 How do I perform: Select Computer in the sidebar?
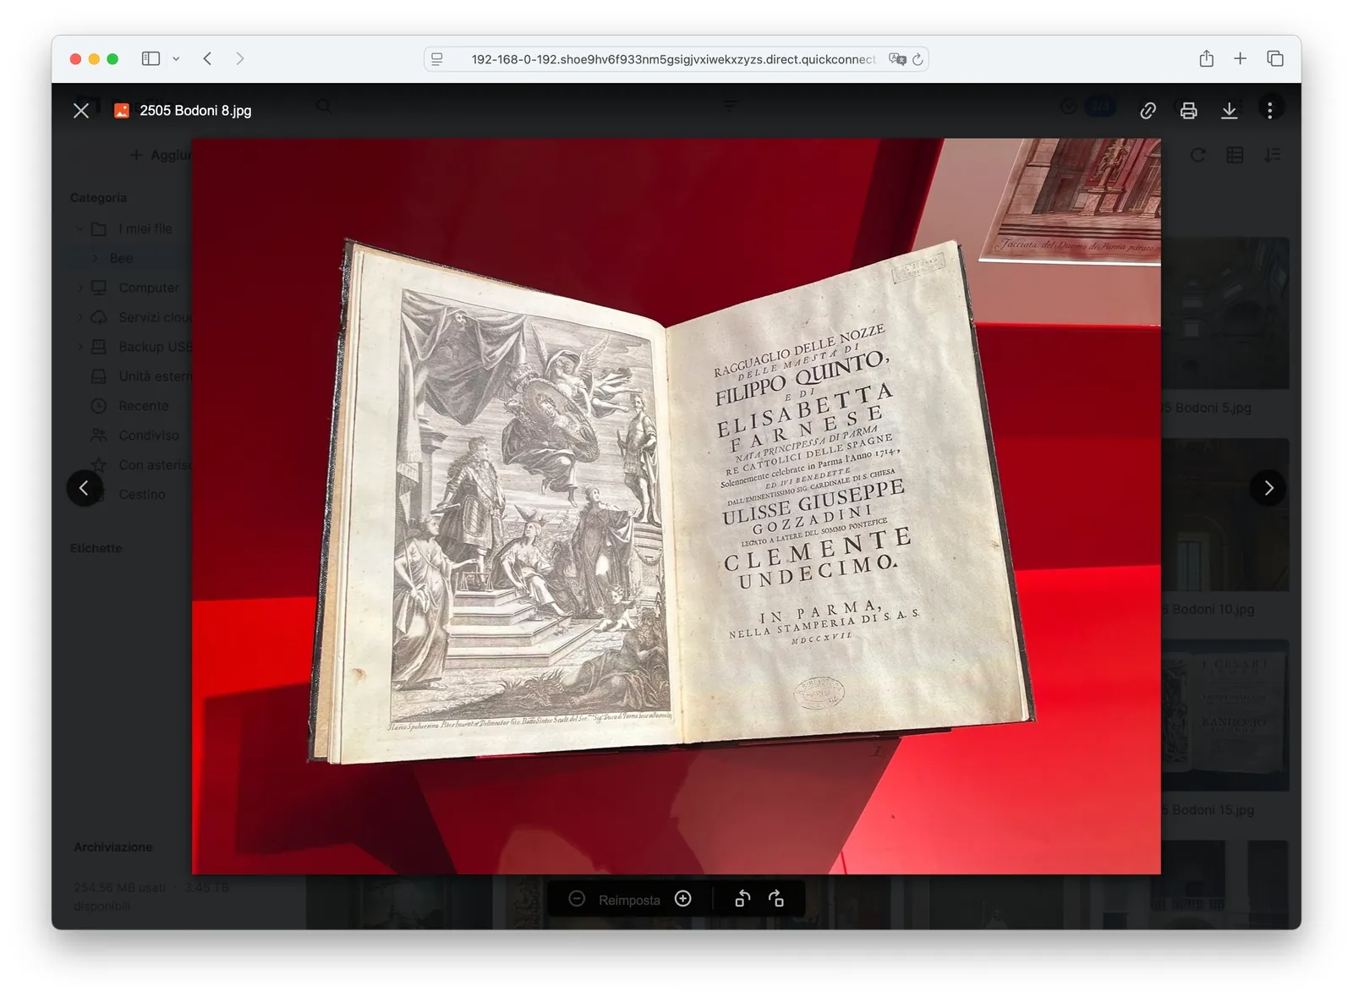coord(149,288)
